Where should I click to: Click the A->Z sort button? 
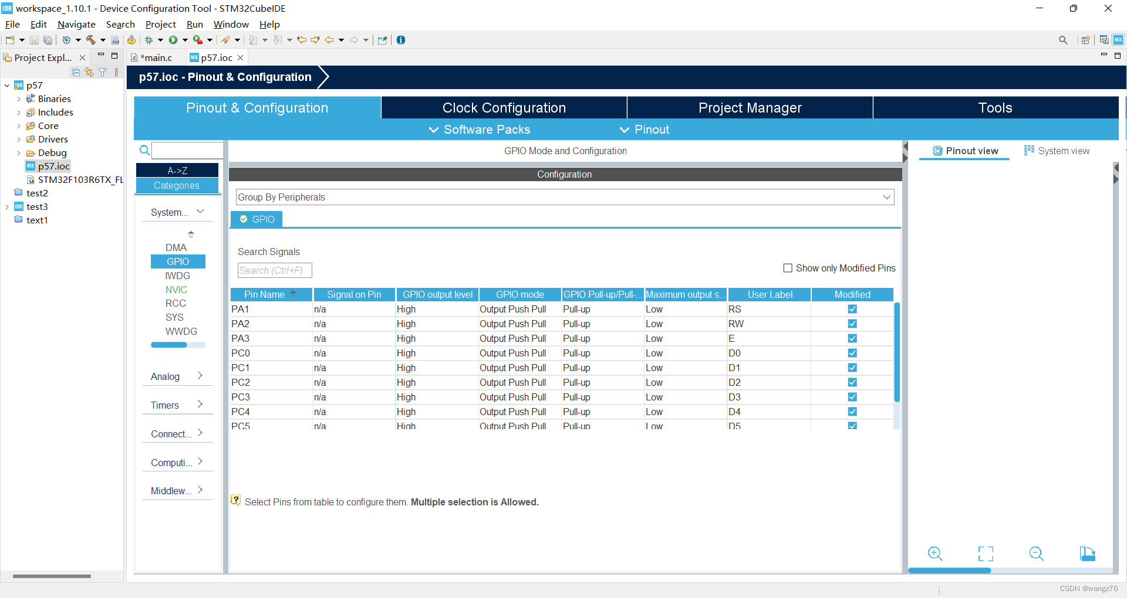point(177,170)
